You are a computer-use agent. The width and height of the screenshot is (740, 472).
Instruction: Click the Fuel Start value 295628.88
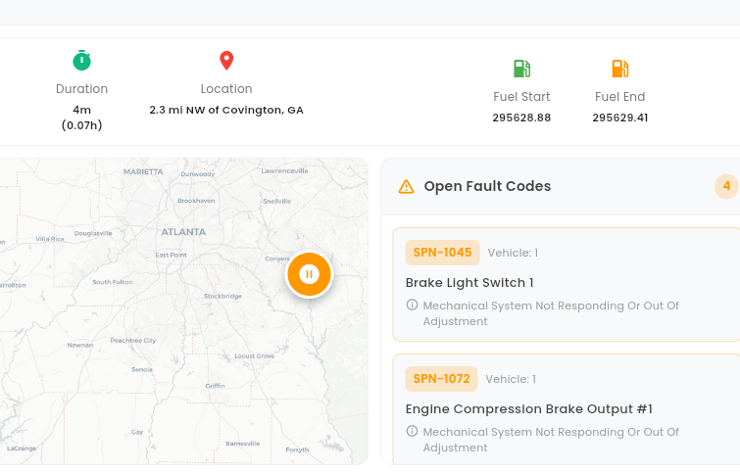click(x=521, y=118)
